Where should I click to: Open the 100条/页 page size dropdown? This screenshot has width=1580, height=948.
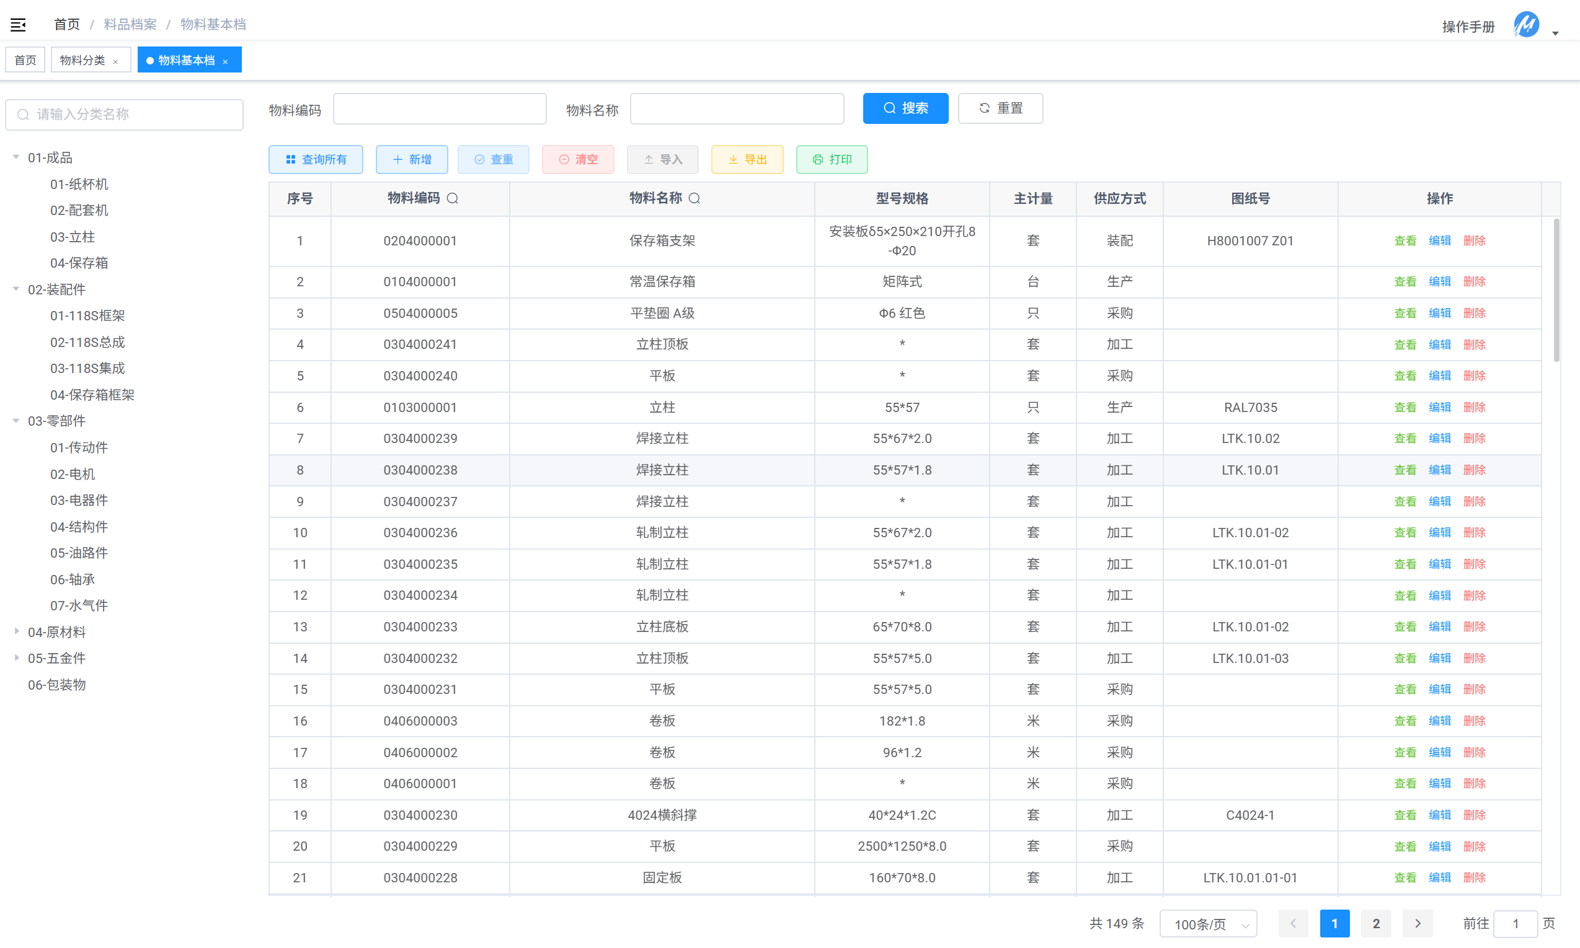tap(1207, 924)
